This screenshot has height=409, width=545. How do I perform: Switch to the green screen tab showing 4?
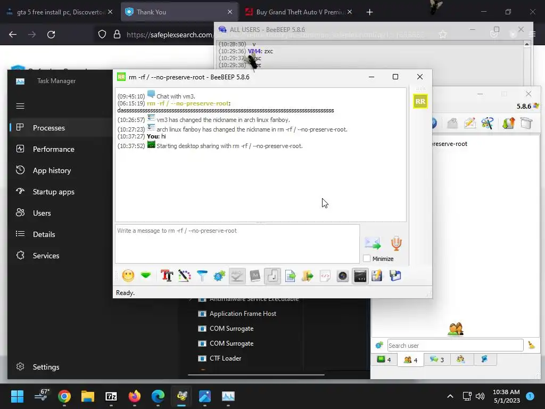[384, 359]
